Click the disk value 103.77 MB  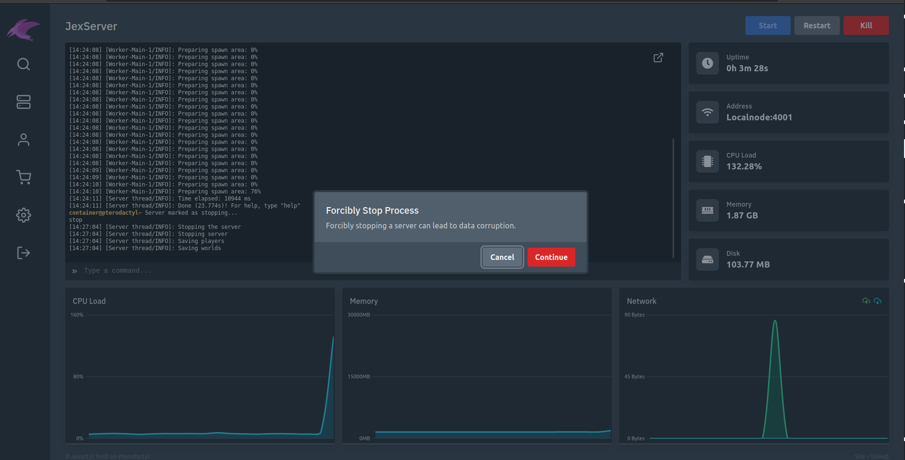click(x=748, y=265)
